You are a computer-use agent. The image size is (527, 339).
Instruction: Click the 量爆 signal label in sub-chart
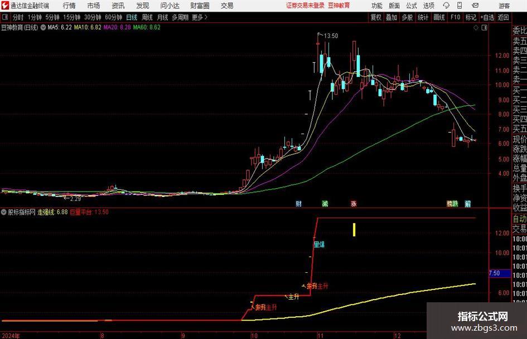[x=319, y=244]
